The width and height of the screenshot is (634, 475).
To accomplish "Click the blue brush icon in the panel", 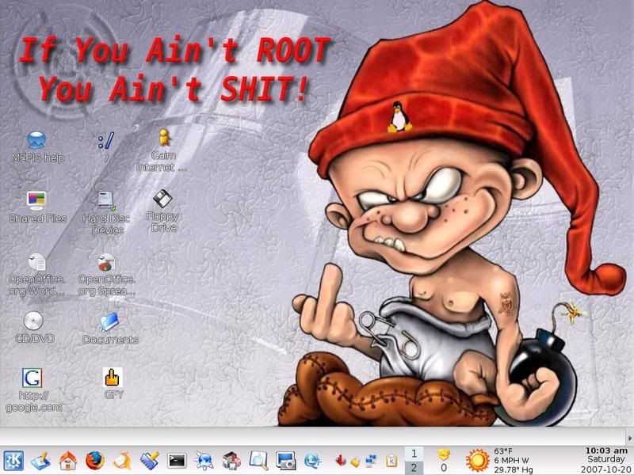I will pos(150,461).
